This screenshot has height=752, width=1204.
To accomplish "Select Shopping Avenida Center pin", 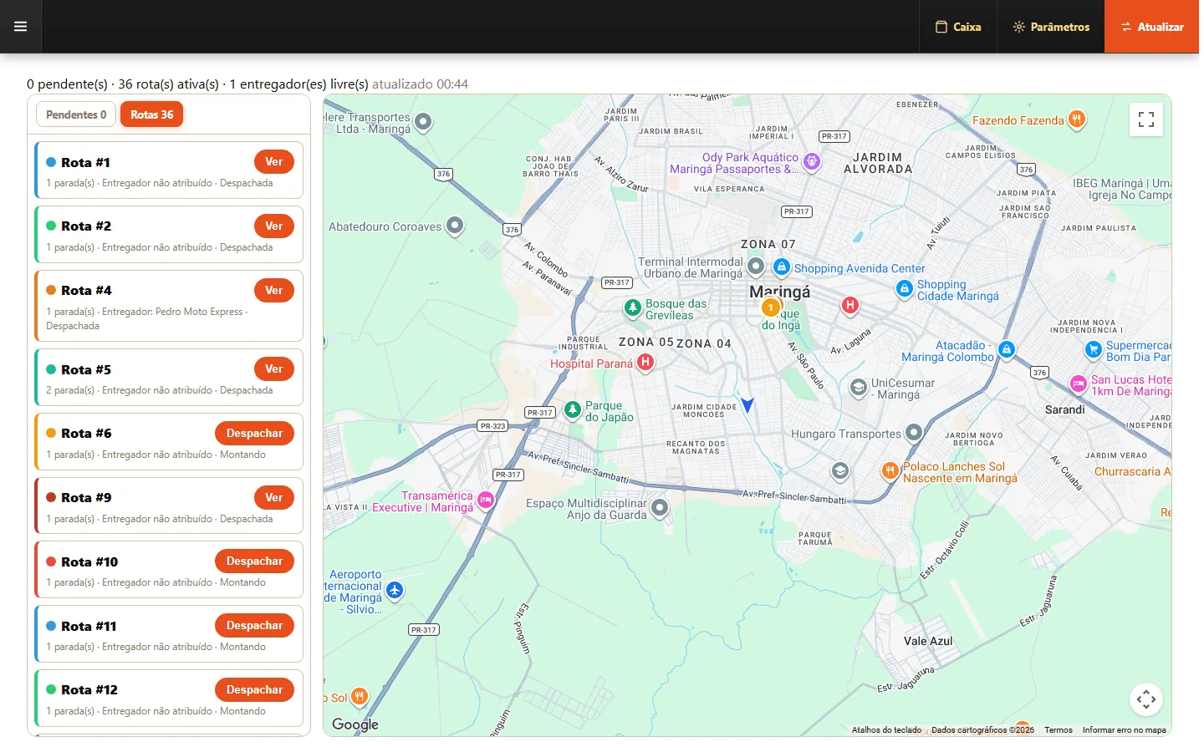I will [x=781, y=267].
